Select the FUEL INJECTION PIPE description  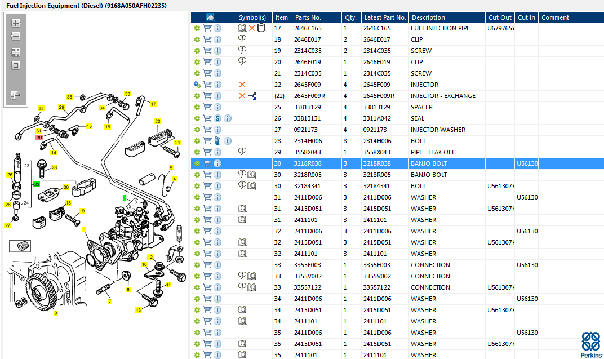click(440, 28)
